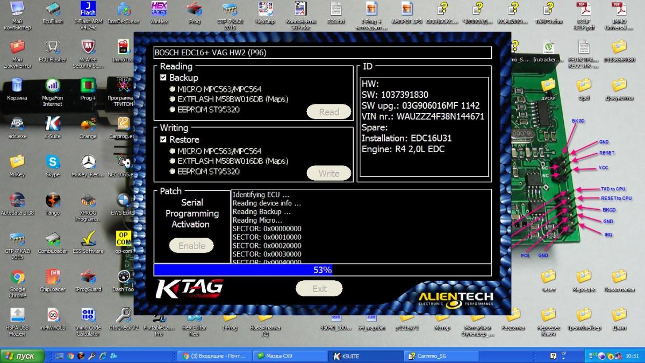The image size is (645, 363).
Task: Launch the Autodata 3.38 shortcut
Action: tap(17, 201)
